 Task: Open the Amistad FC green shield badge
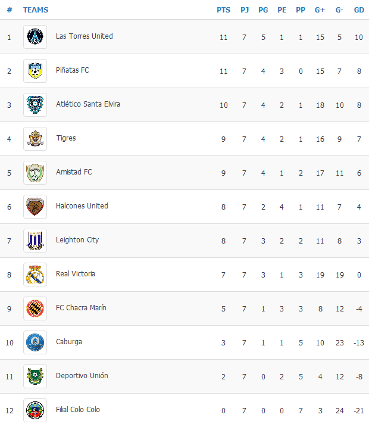tap(35, 173)
